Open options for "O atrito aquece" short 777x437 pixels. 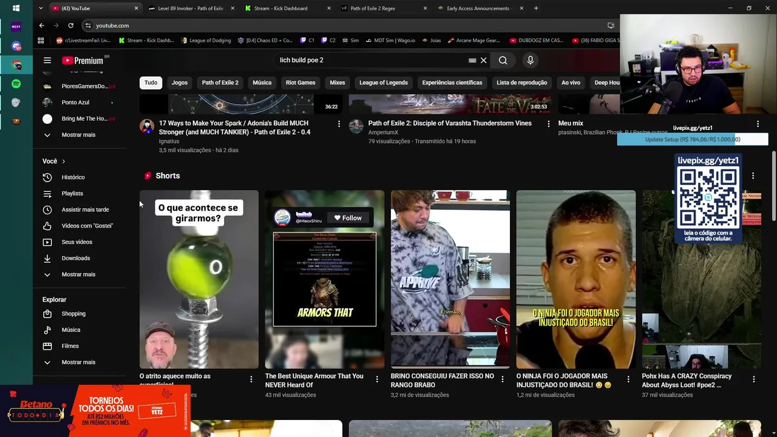tap(251, 379)
